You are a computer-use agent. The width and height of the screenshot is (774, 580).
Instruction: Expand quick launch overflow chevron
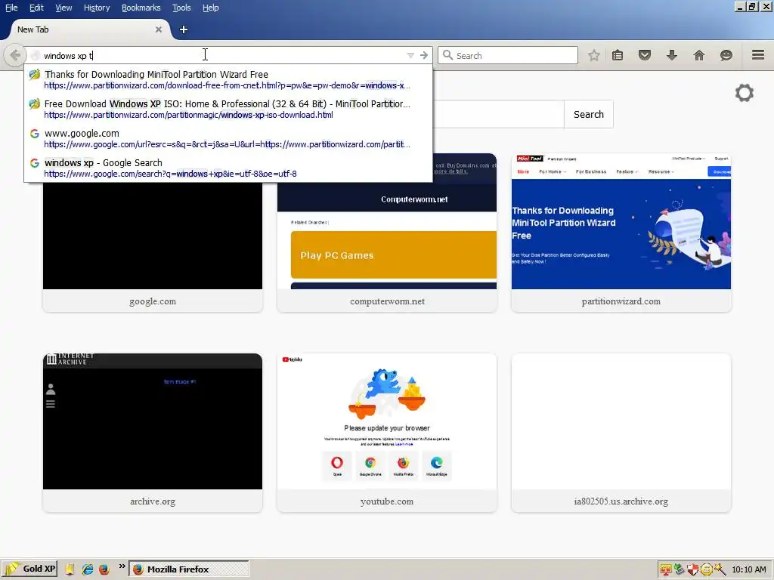pos(122,566)
